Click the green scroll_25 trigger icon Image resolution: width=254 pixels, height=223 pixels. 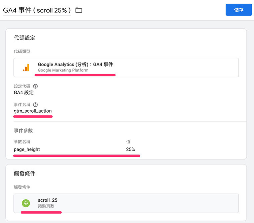[x=26, y=203]
